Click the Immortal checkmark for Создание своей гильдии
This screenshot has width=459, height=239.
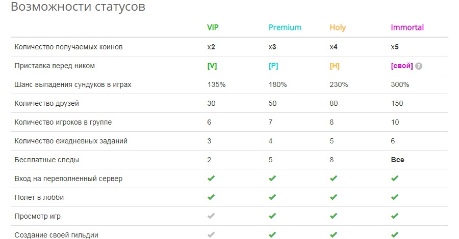tap(395, 234)
